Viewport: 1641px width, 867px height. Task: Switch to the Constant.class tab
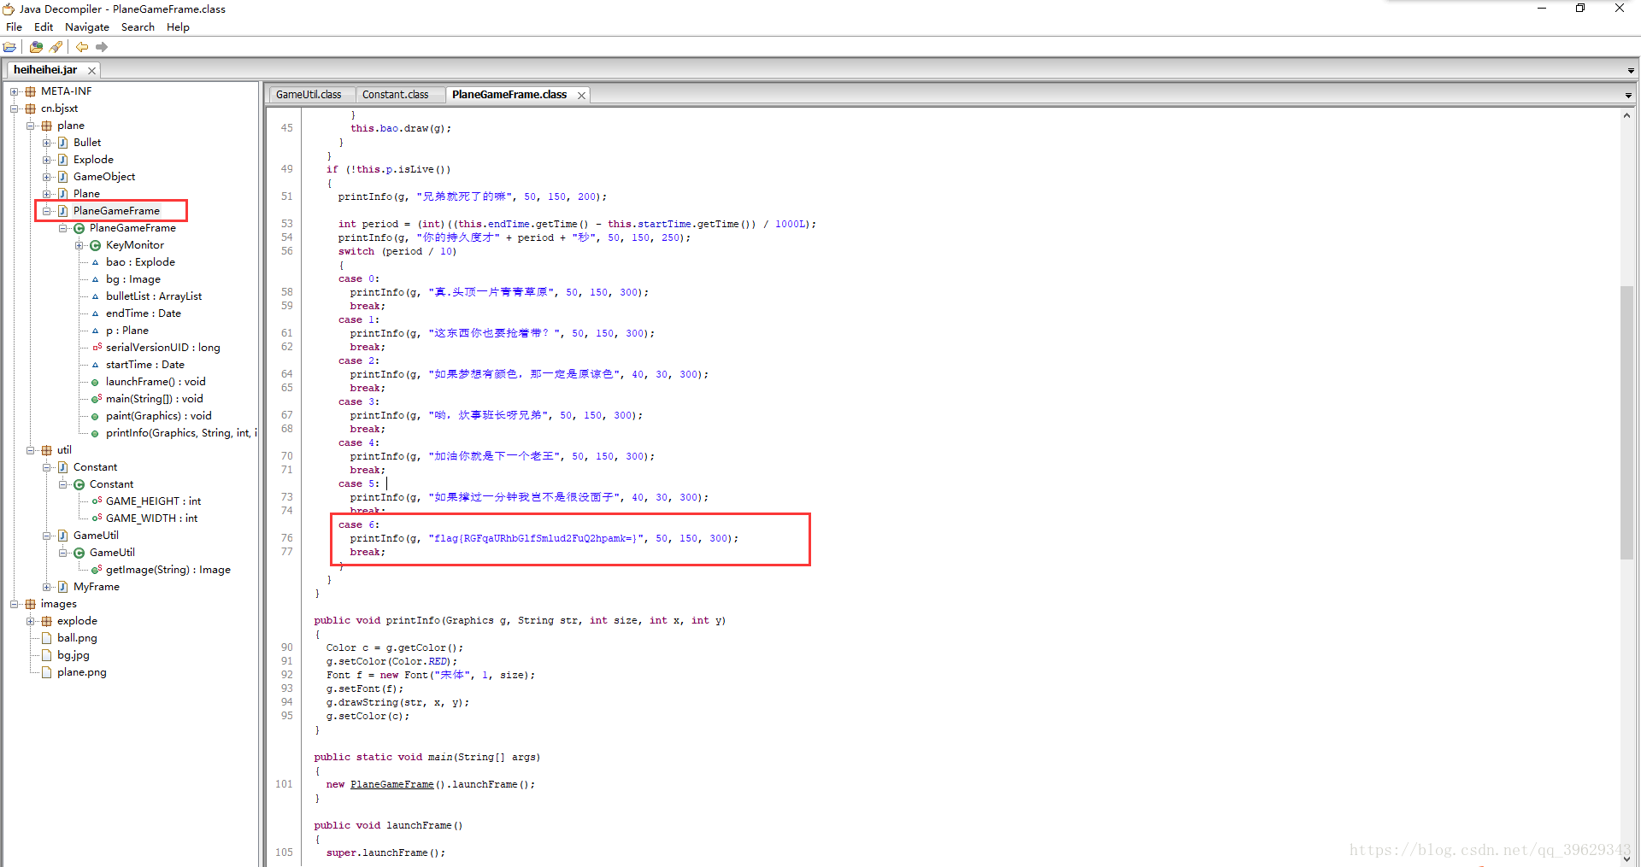[x=395, y=95]
